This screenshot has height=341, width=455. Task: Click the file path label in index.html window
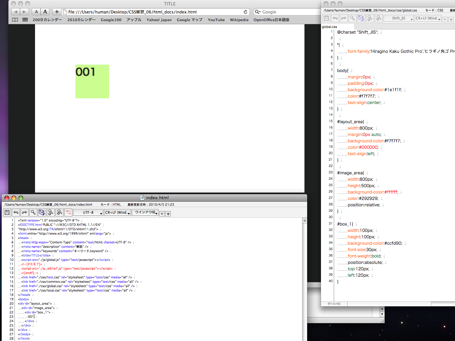48,205
